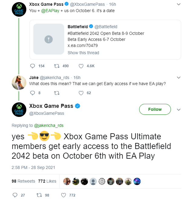Like Jake's tweet with 62 likes
This screenshot has width=193, height=202.
(81, 93)
